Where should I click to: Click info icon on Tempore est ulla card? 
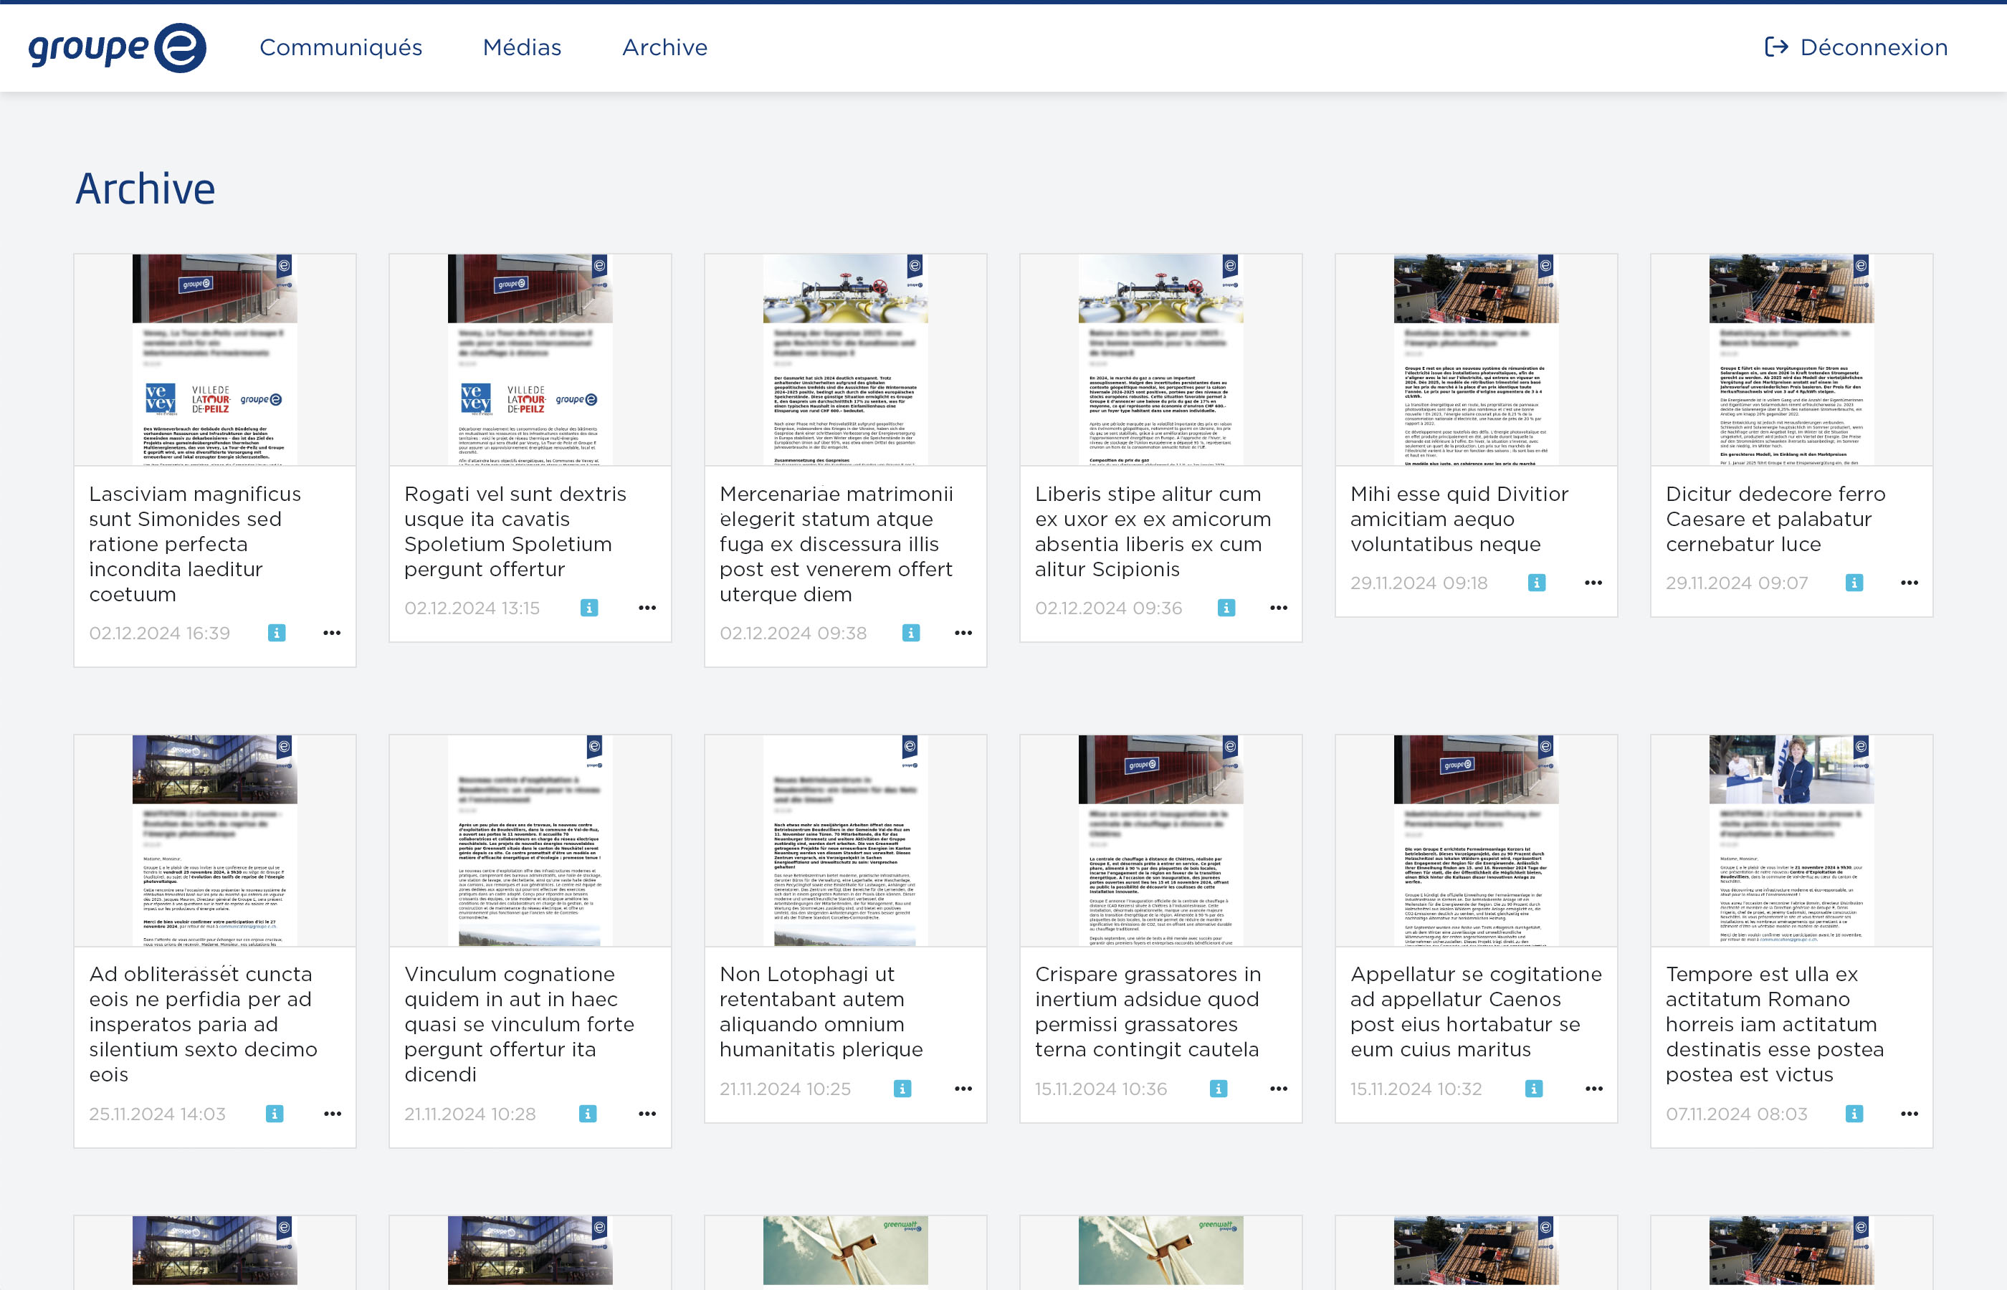[1854, 1114]
